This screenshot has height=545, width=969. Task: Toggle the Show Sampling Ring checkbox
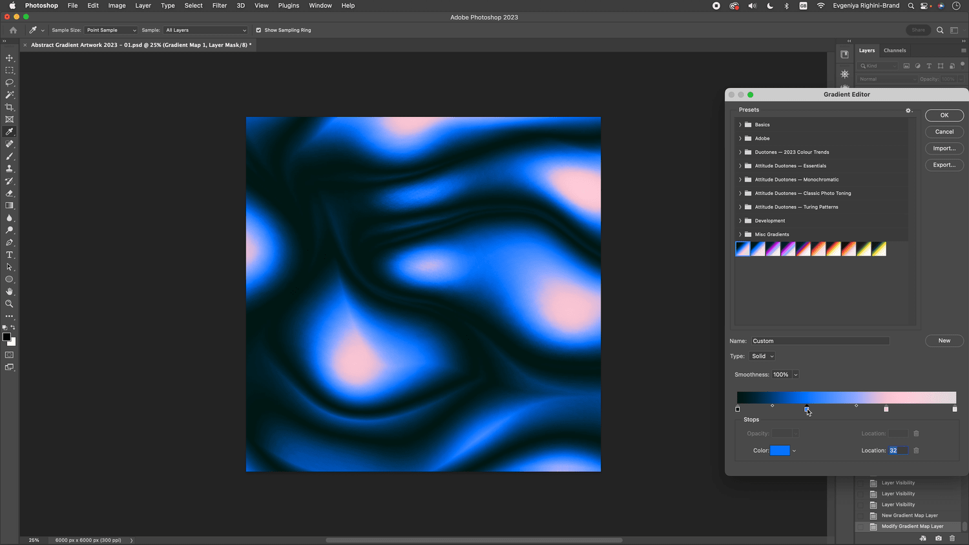[258, 30]
